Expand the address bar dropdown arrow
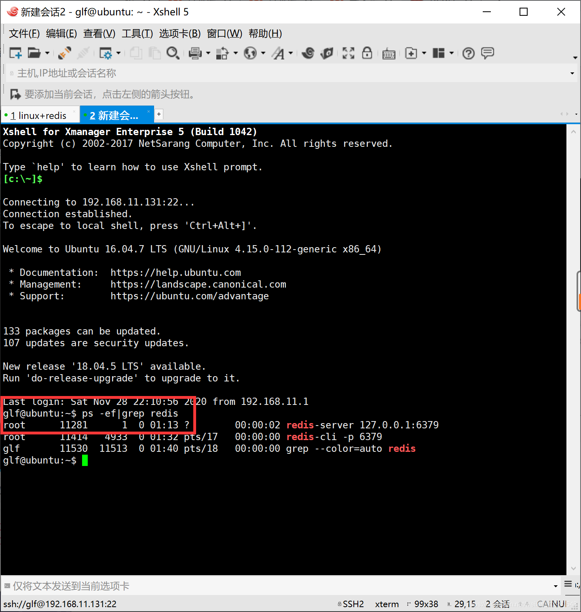 (572, 73)
